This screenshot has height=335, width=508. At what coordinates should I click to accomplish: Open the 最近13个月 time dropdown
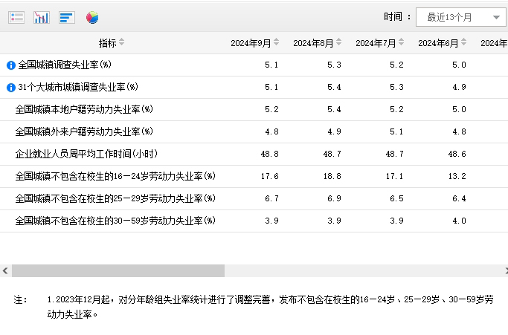(x=461, y=17)
